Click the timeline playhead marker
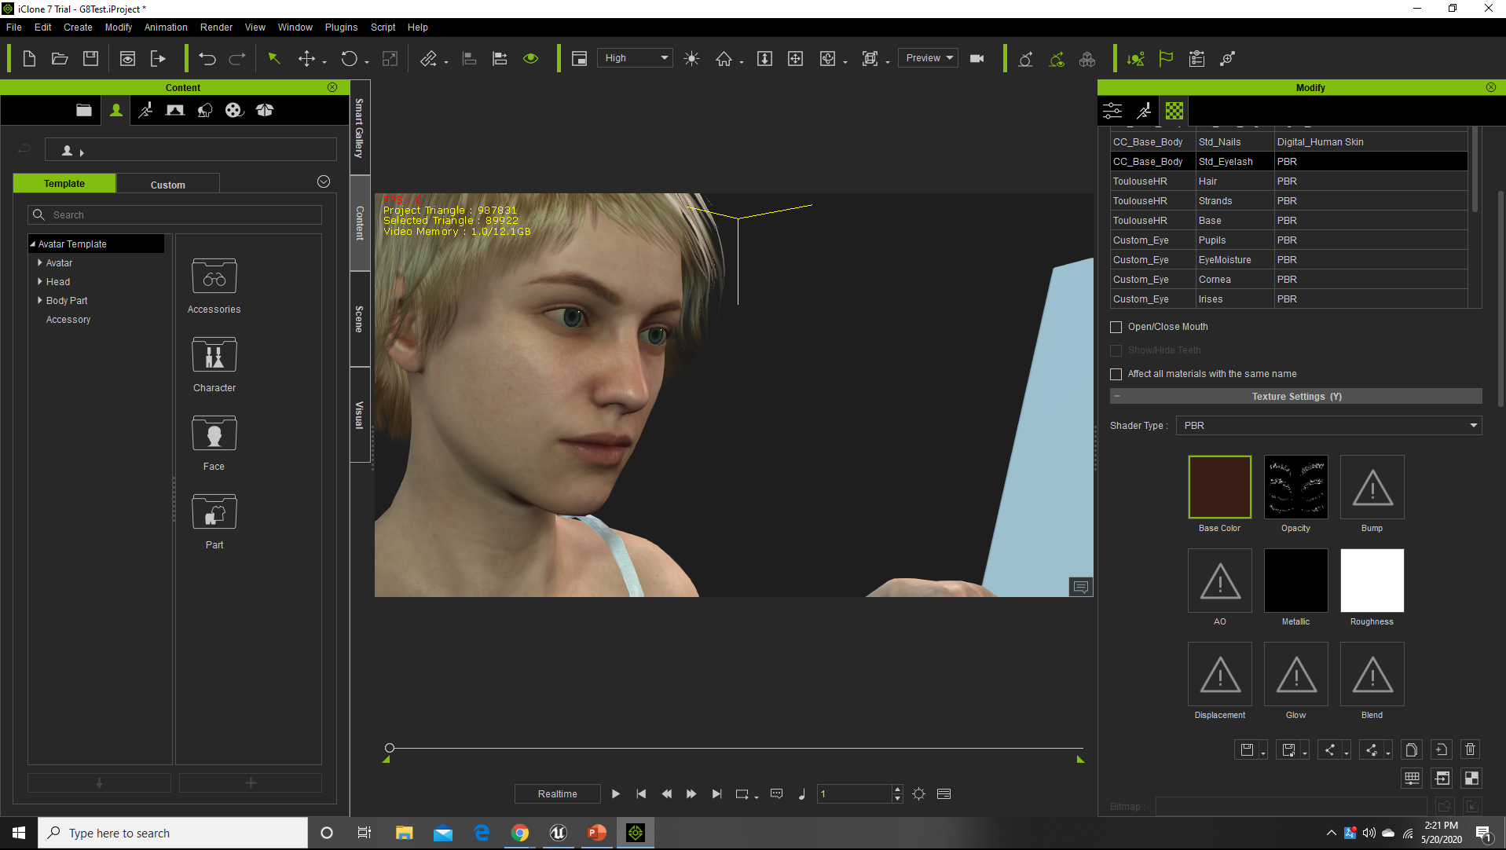 point(389,748)
